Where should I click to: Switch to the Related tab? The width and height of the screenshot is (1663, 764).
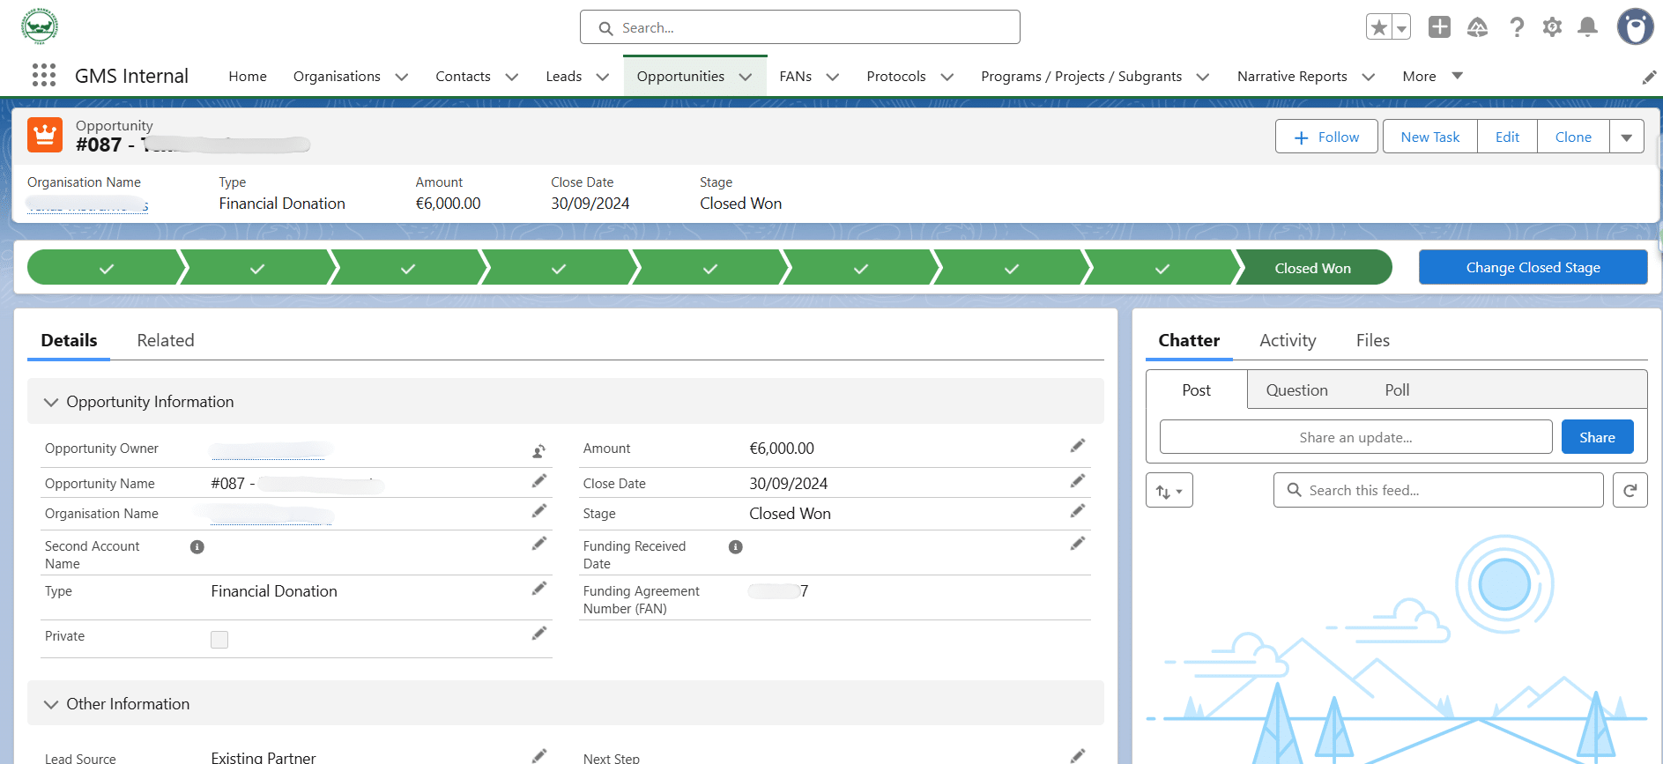coord(166,340)
